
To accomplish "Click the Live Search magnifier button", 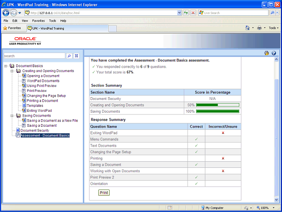I will [x=272, y=13].
